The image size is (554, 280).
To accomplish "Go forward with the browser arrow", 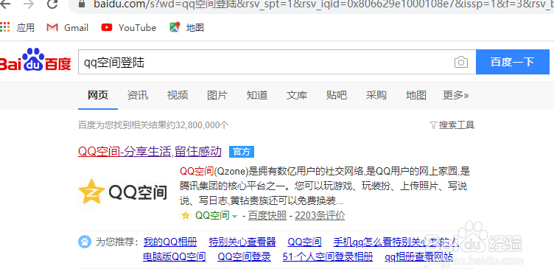I will [x=29, y=4].
